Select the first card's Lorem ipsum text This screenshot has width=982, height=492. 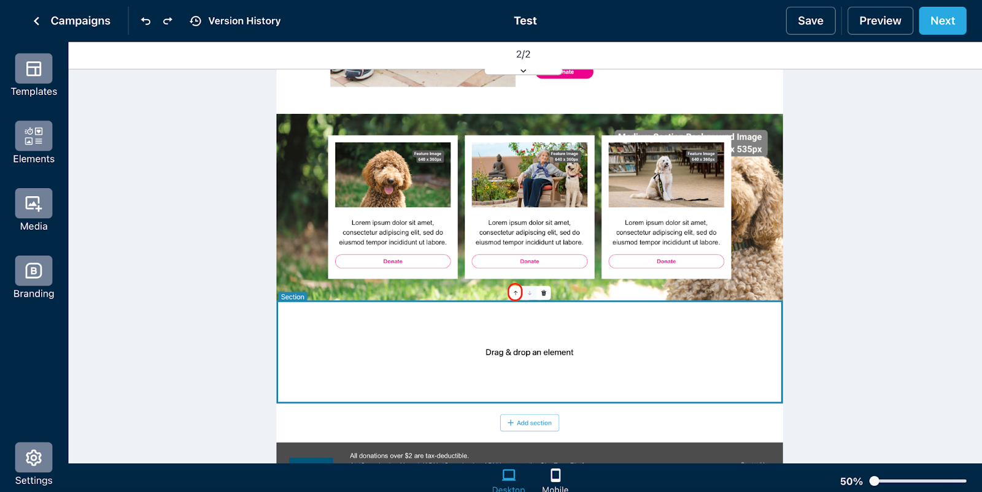tap(393, 233)
